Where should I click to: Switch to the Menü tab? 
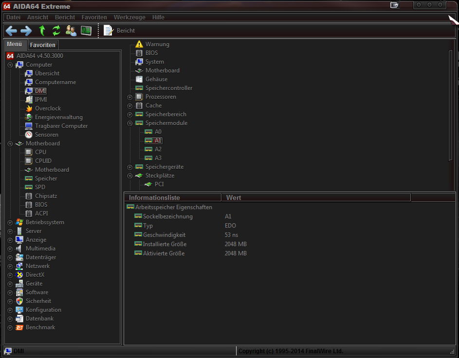pyautogui.click(x=15, y=44)
